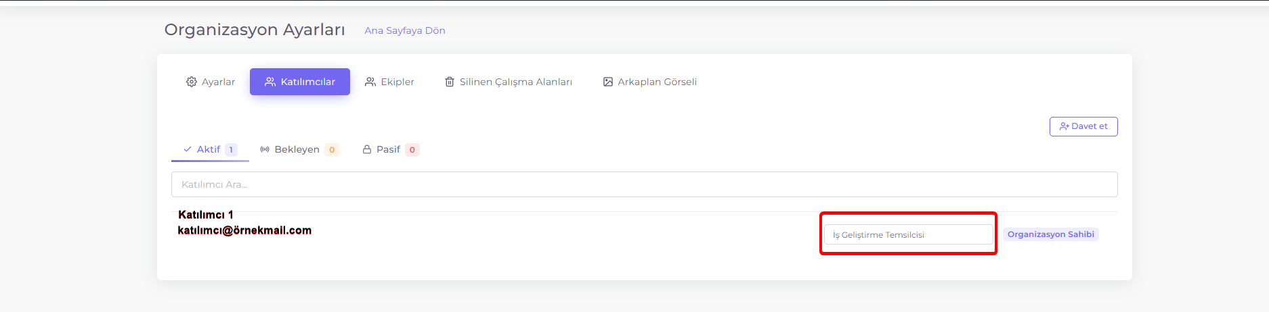1269x312 pixels.
Task: Switch to the Ekipler tab
Action: coord(389,82)
